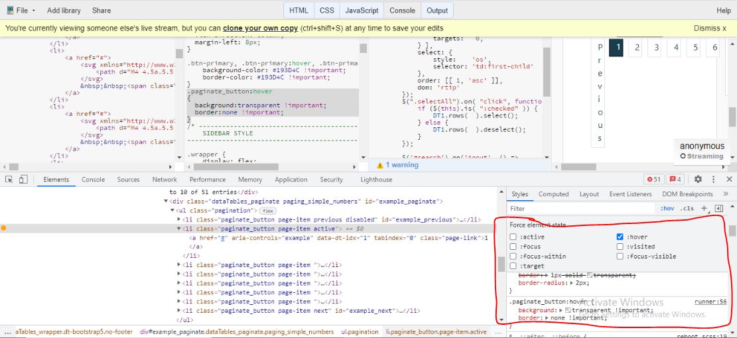Collapse the li page-item active node
Screen dimensions: 737x338
point(178,229)
